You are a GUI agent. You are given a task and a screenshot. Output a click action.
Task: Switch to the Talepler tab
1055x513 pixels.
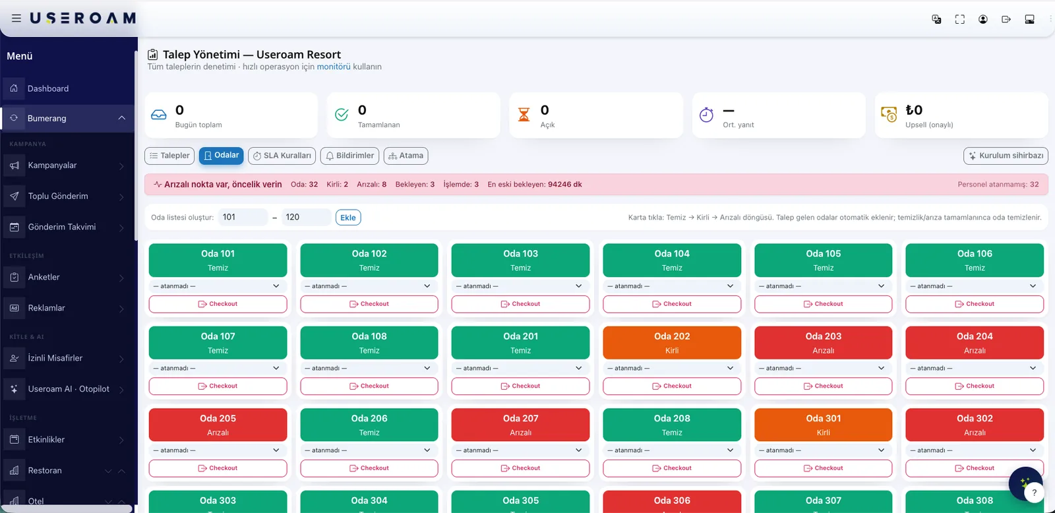(169, 156)
